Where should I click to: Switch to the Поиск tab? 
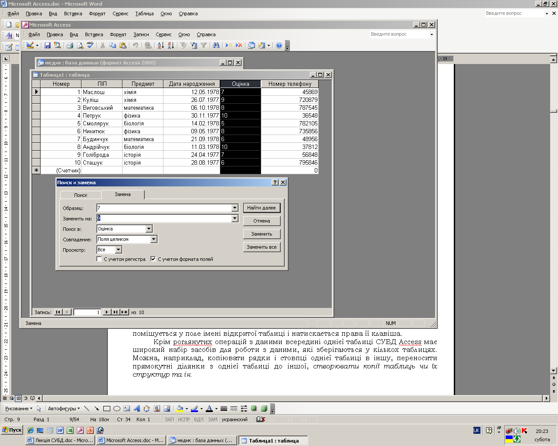[81, 195]
